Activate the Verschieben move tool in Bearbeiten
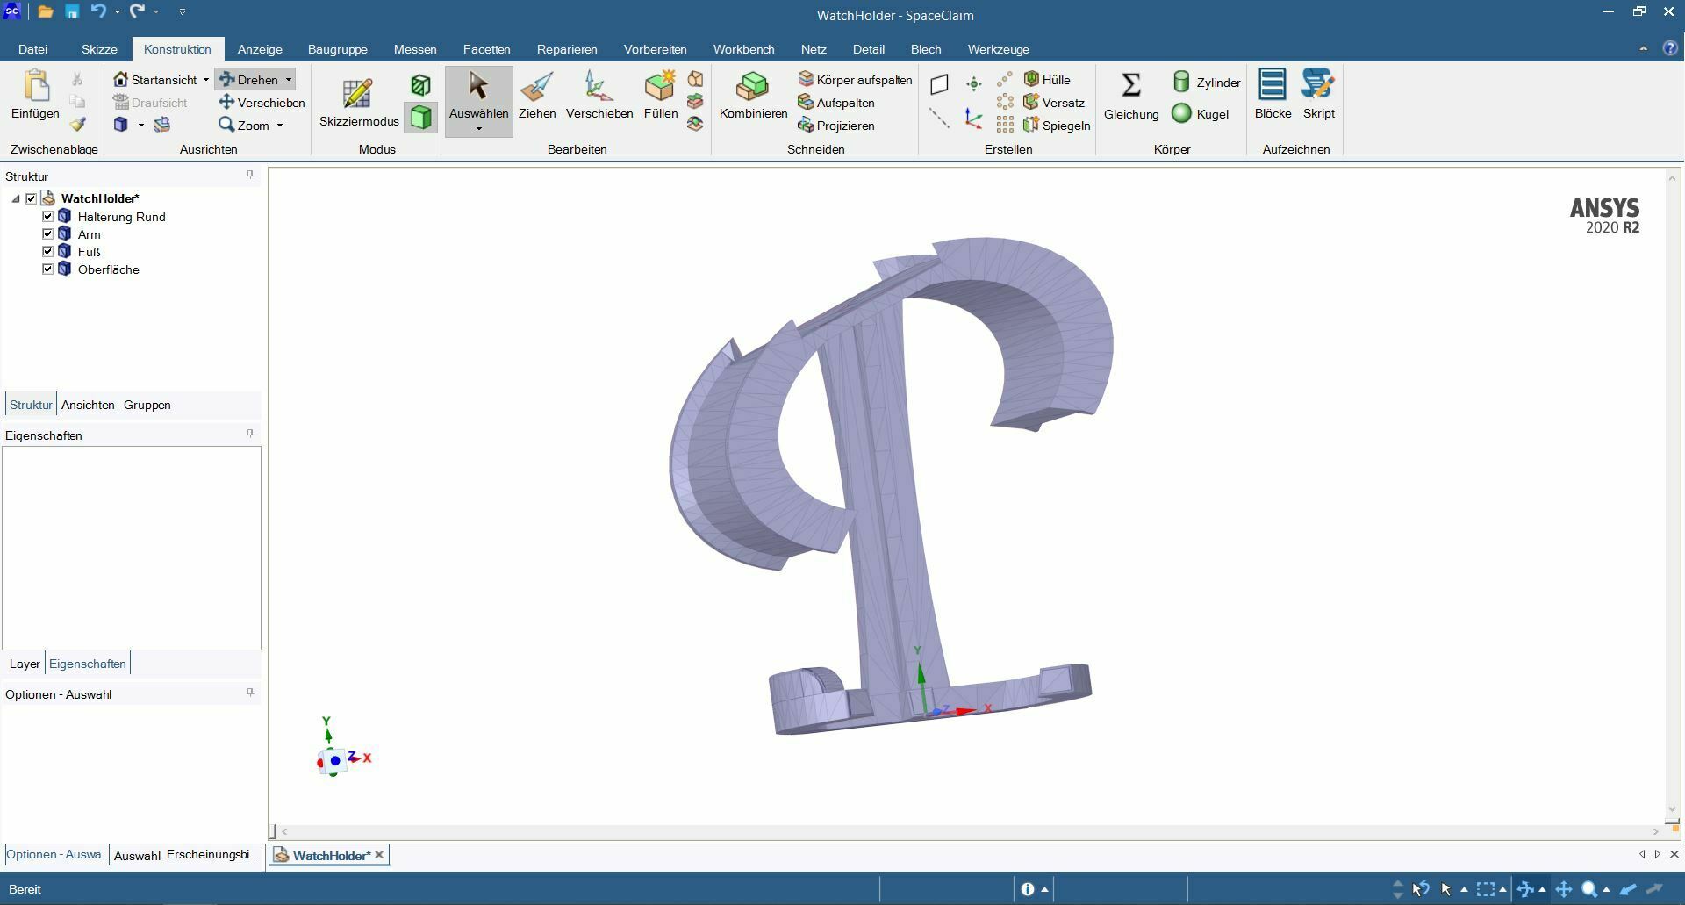 599,97
